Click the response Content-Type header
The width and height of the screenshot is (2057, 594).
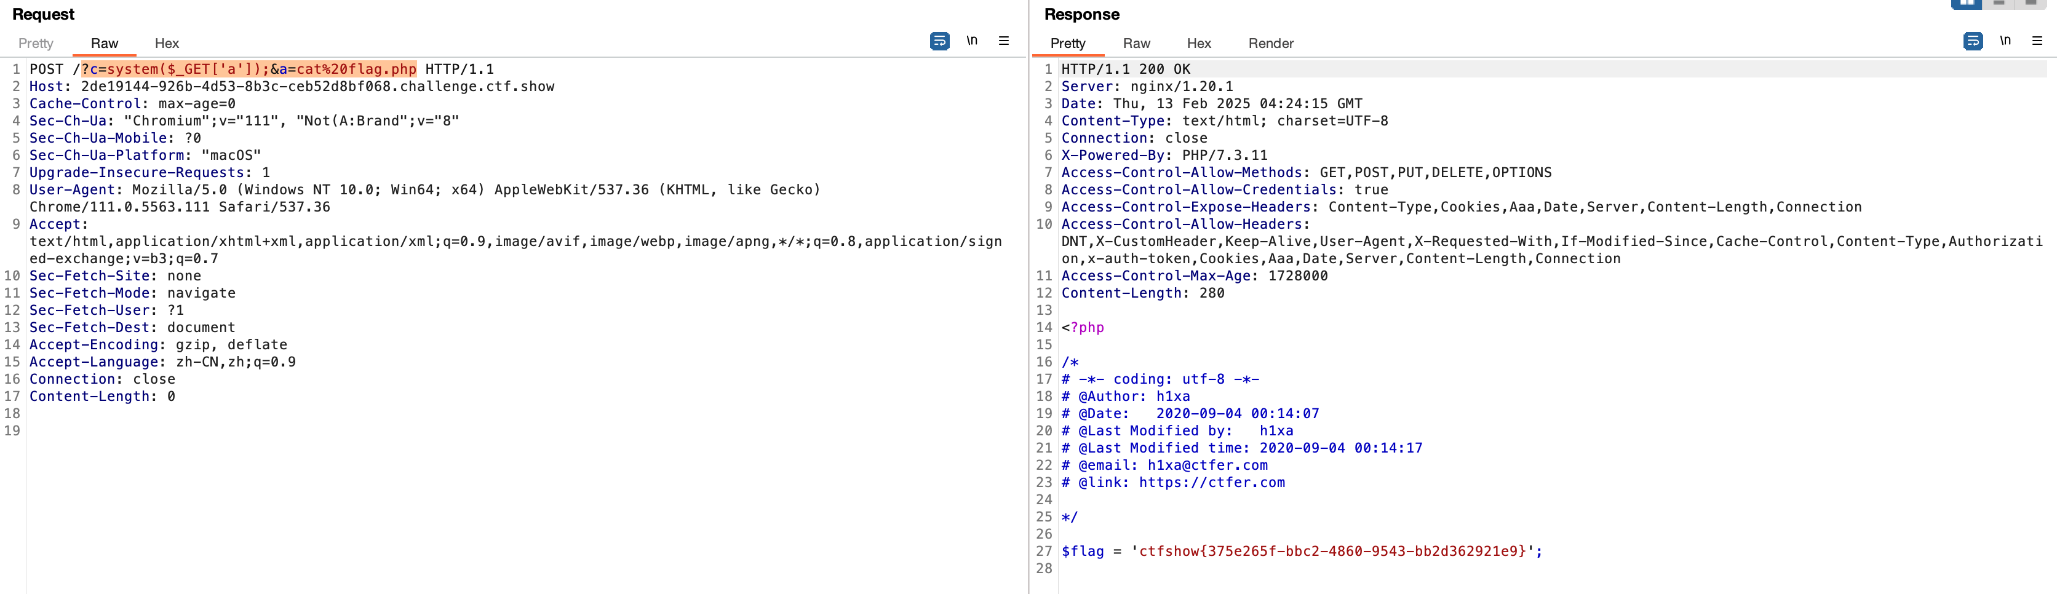[x=1224, y=121]
